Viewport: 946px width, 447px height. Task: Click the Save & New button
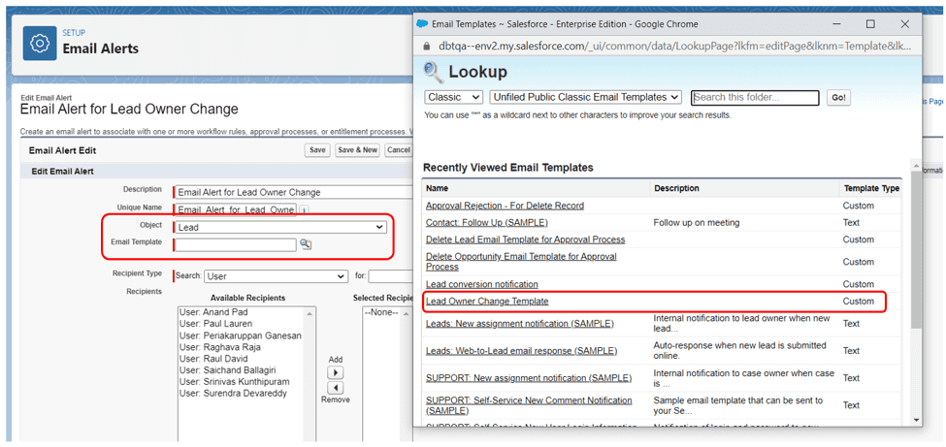click(x=358, y=150)
